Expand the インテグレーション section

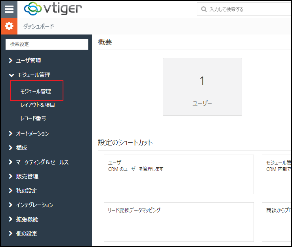click(34, 205)
